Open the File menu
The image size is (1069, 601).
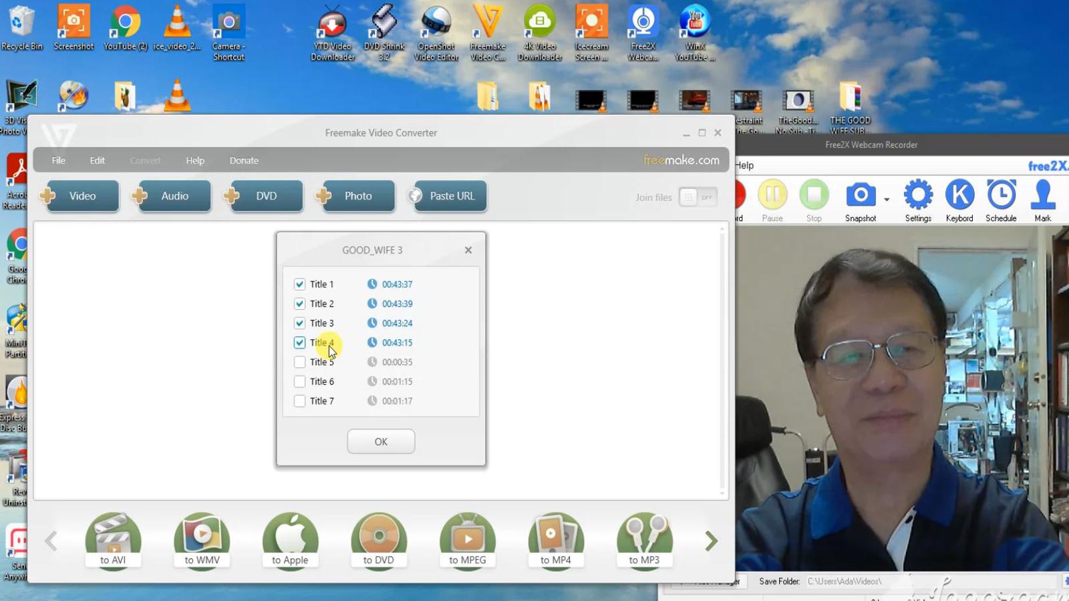click(59, 160)
